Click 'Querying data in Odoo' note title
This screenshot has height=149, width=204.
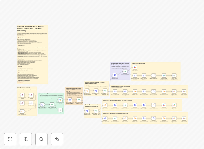point(44,94)
